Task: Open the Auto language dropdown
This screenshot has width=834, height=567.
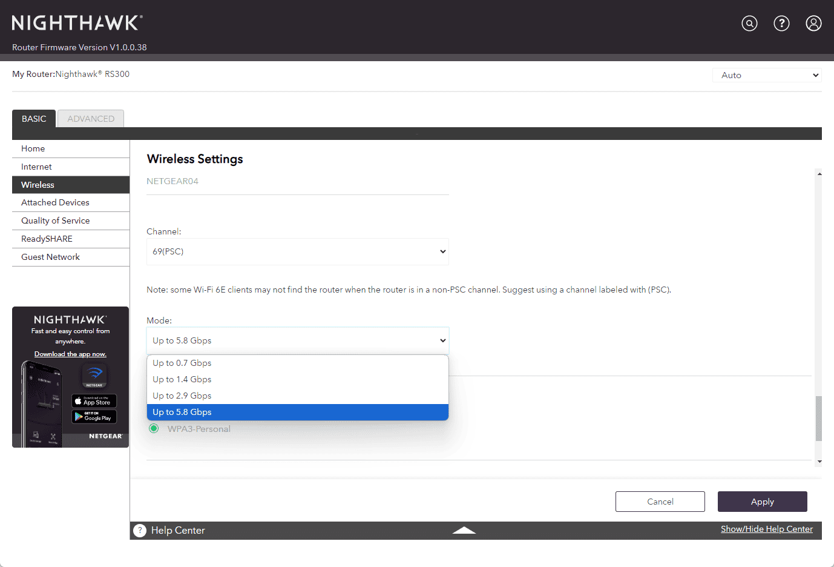Action: coord(767,75)
